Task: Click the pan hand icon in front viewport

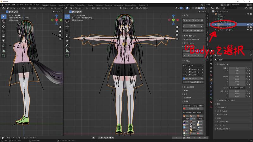Action: (177, 31)
